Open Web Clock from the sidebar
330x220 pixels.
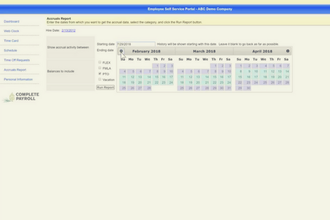click(x=12, y=31)
